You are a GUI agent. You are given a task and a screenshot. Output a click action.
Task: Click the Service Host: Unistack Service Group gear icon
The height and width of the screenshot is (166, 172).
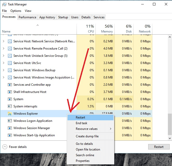point(10,56)
